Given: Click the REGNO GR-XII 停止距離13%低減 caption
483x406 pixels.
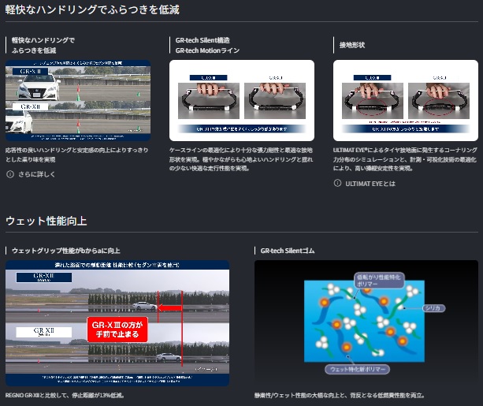Looking at the screenshot, I should coord(65,395).
